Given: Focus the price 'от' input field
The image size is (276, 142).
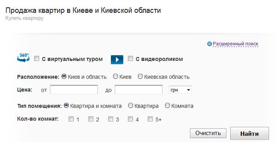Looking at the screenshot, I should pos(74,90).
